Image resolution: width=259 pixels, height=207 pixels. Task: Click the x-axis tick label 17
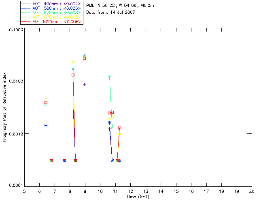tap(206, 191)
